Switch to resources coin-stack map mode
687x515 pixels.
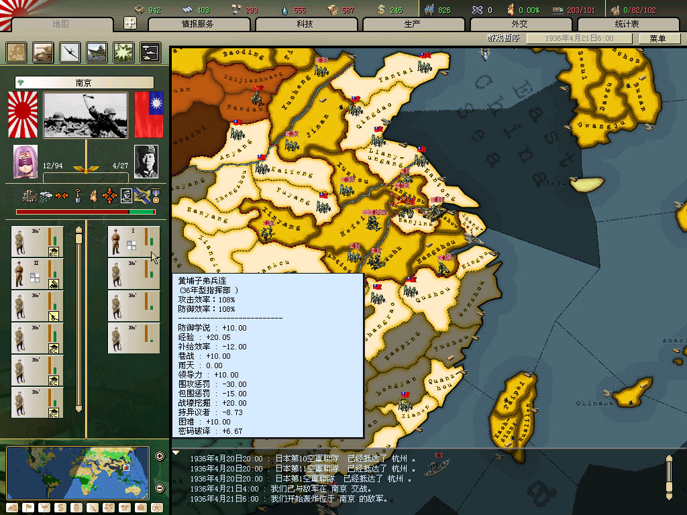[x=76, y=508]
